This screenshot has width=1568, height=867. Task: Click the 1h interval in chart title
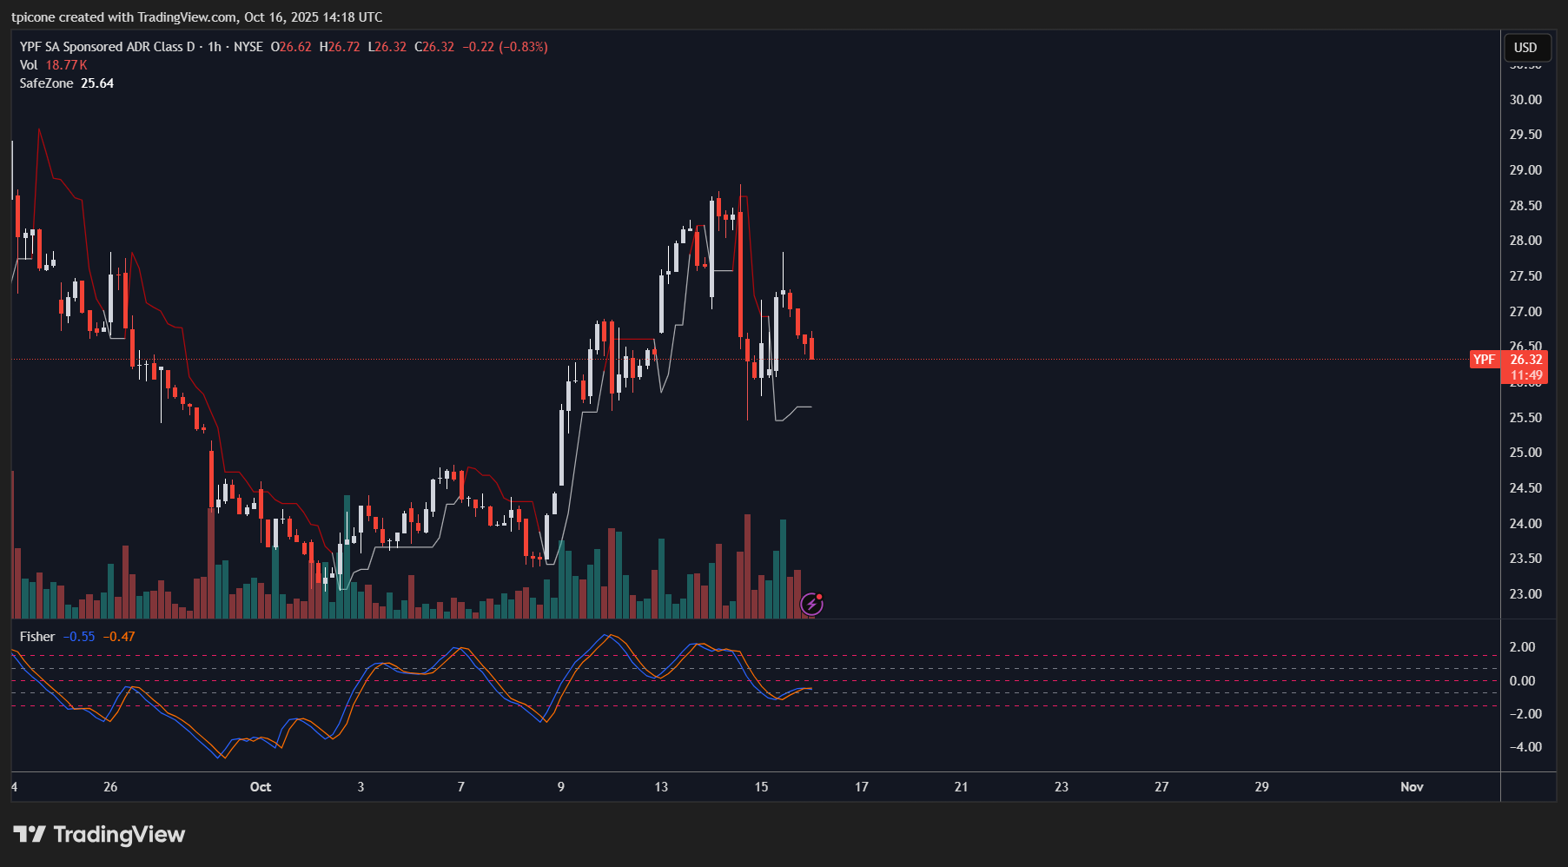tap(215, 47)
